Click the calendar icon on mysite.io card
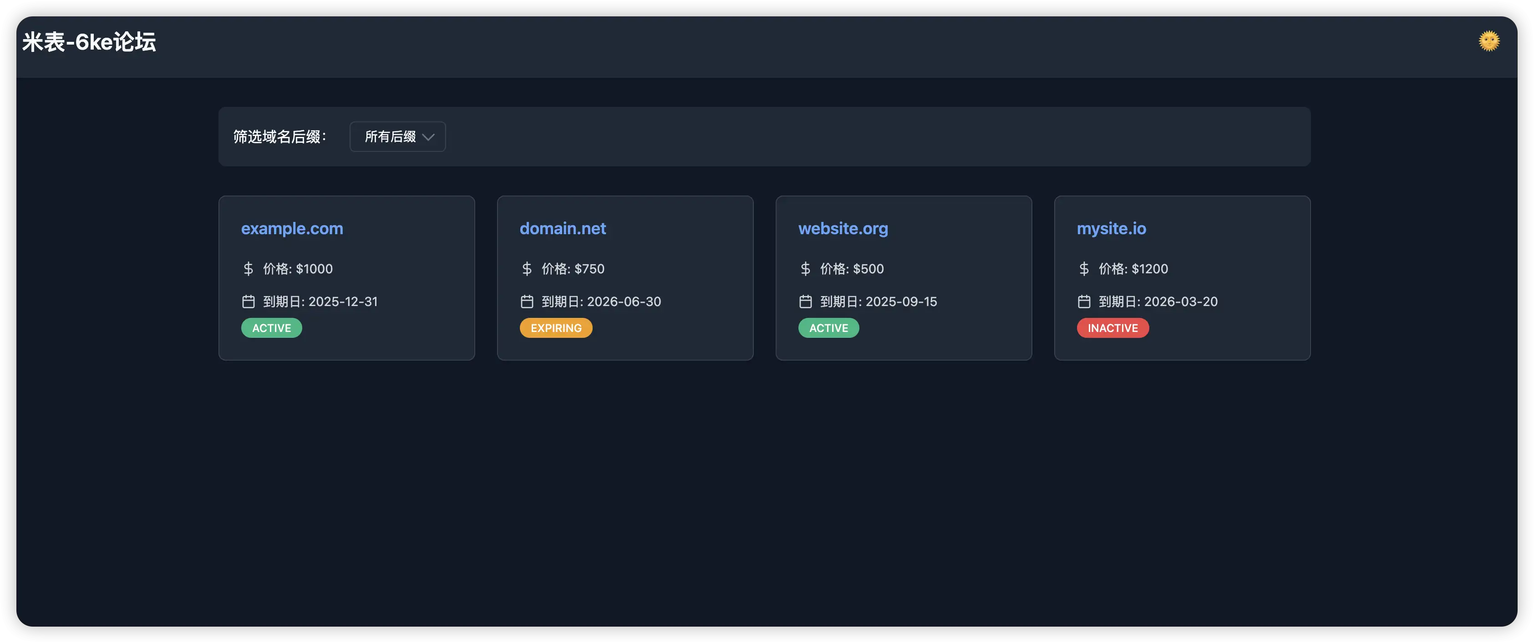 click(1084, 301)
